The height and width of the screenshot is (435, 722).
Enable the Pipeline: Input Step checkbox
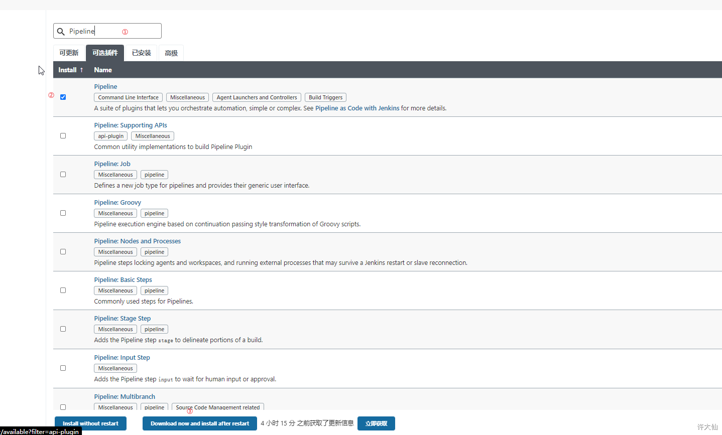coord(63,368)
